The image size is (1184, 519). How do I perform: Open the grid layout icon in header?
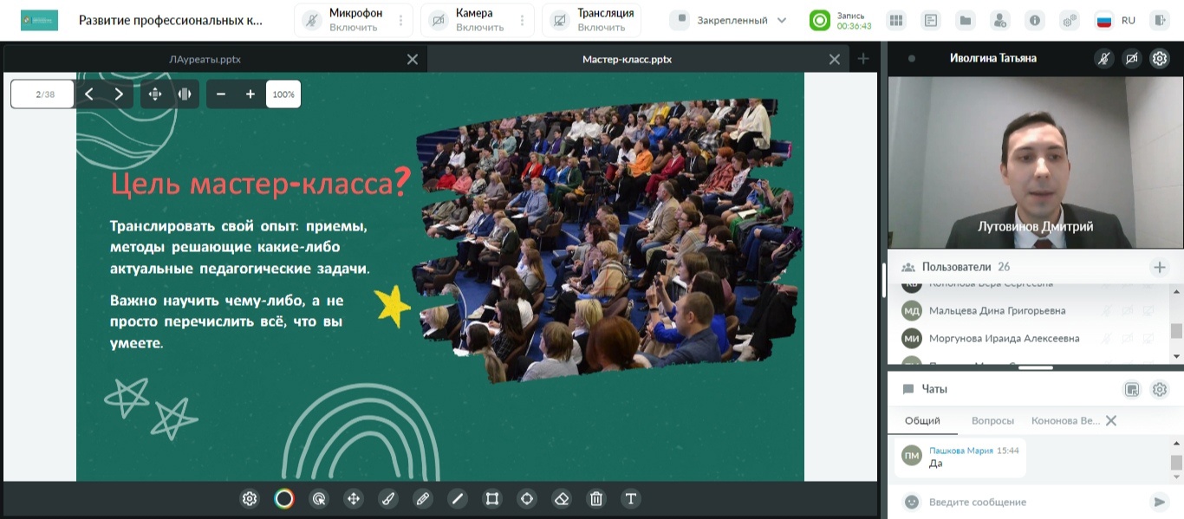tap(896, 20)
